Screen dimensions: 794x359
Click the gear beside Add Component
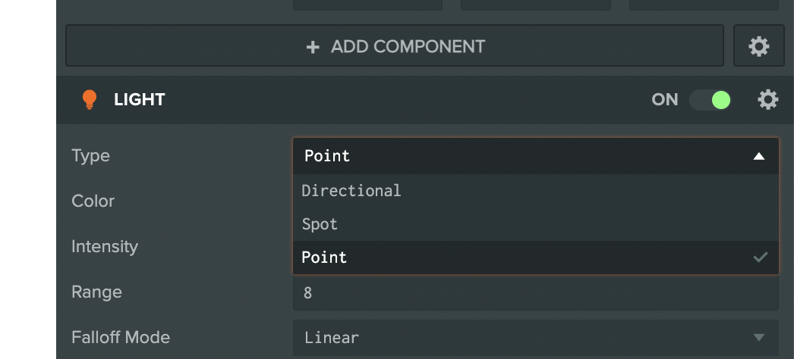(758, 46)
